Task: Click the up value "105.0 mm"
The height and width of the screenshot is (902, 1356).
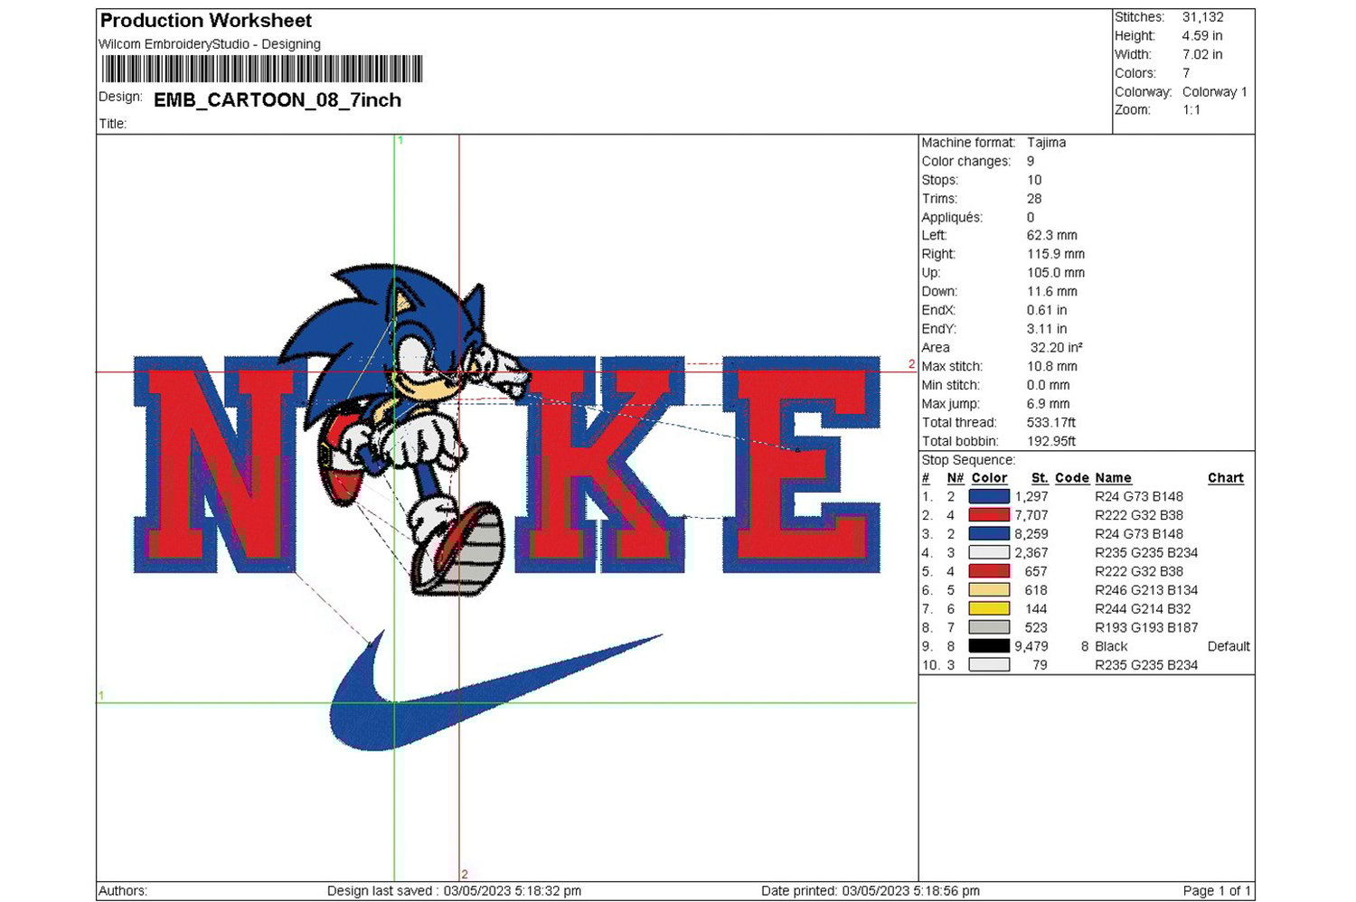Action: pyautogui.click(x=1056, y=273)
